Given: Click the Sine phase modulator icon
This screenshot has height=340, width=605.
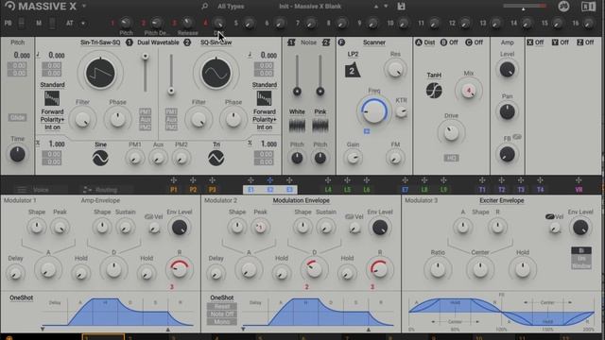Looking at the screenshot, I should pyautogui.click(x=100, y=158).
